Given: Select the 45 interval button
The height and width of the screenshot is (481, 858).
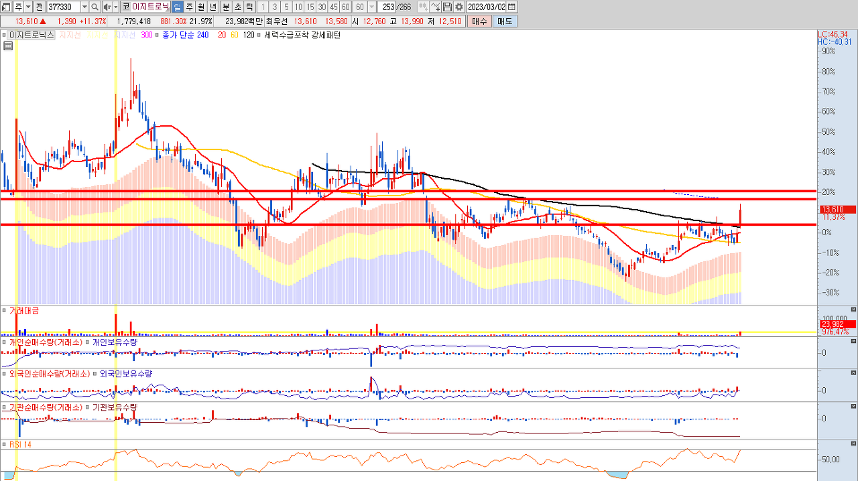Looking at the screenshot, I should [x=334, y=7].
